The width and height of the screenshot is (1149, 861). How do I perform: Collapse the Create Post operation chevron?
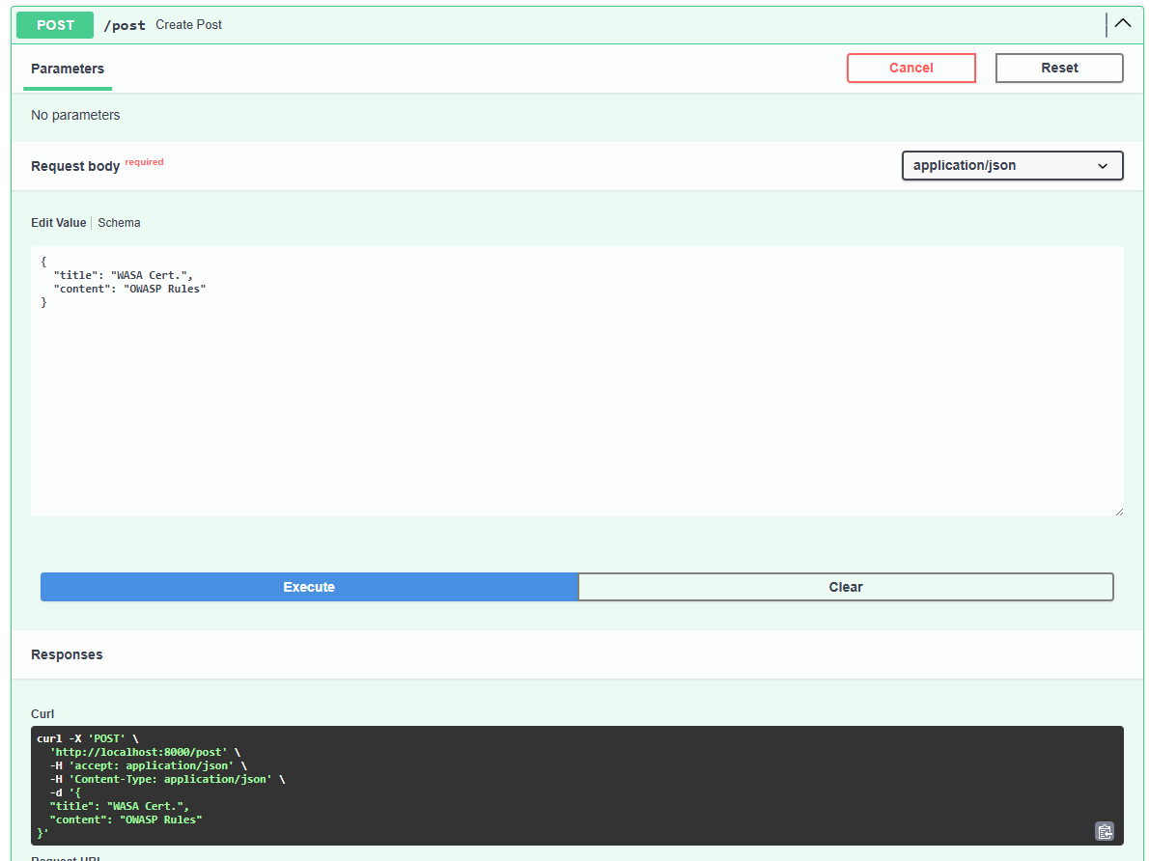1123,23
